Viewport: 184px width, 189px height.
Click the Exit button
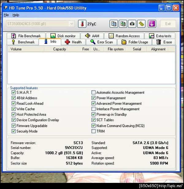click(x=168, y=24)
